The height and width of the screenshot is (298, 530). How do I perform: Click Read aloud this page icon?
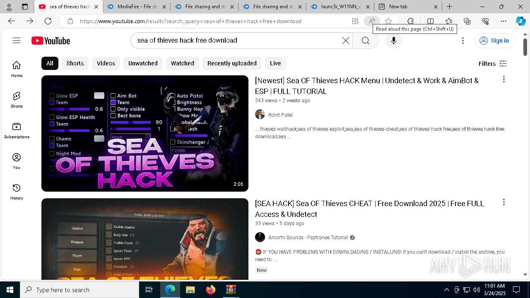(x=372, y=21)
